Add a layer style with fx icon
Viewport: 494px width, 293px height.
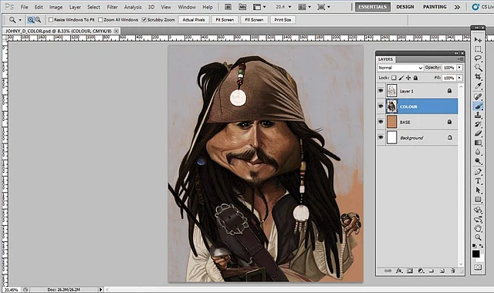tap(399, 271)
